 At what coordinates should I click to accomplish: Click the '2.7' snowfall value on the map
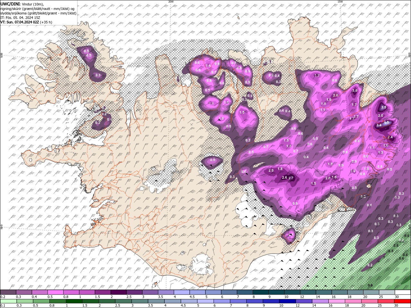(291, 178)
